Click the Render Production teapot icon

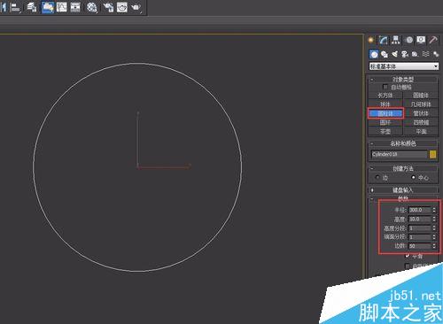tap(136, 7)
